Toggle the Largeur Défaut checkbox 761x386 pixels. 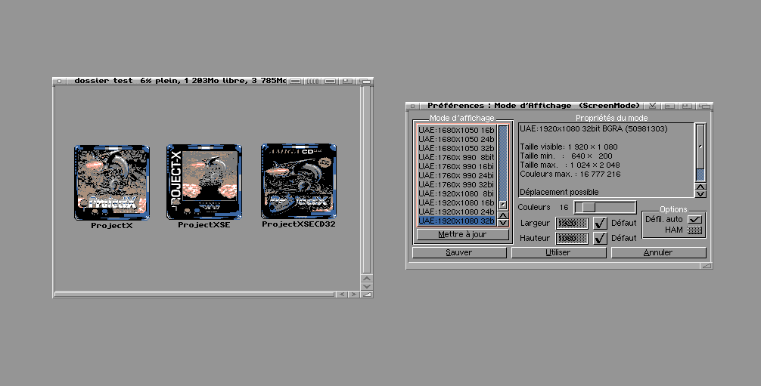601,223
